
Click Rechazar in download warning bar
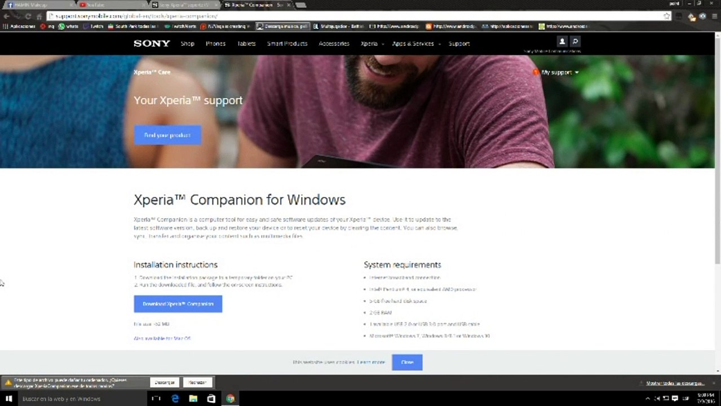[197, 382]
